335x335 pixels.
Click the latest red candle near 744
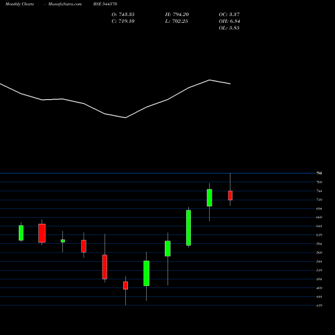coord(230,196)
